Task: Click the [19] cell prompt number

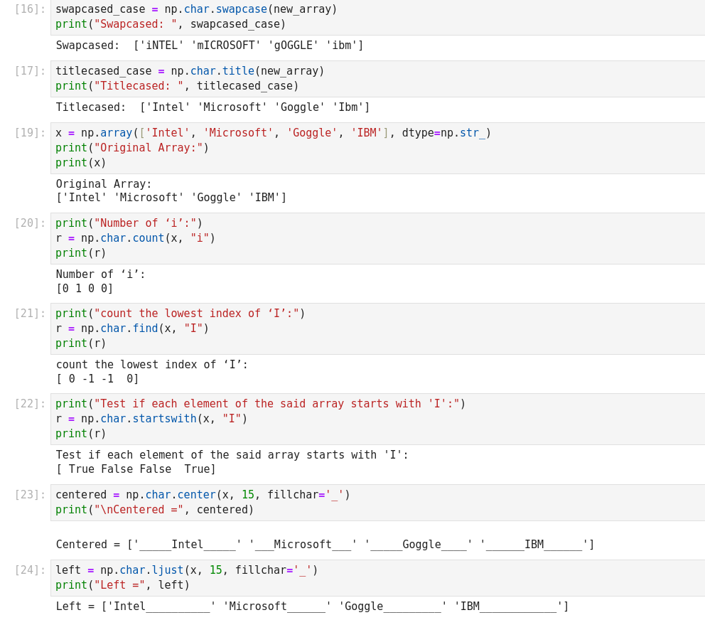Action: (30, 133)
